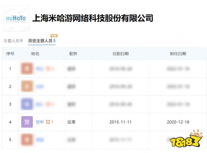Click the VIP badge above 历史主要人员
The image size is (207, 153).
[x=54, y=36]
